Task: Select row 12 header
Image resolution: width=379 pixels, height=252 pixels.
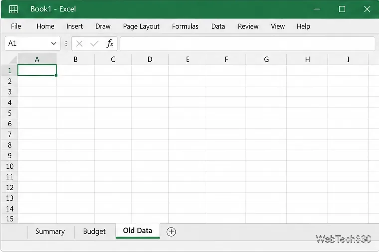Action: coord(9,188)
